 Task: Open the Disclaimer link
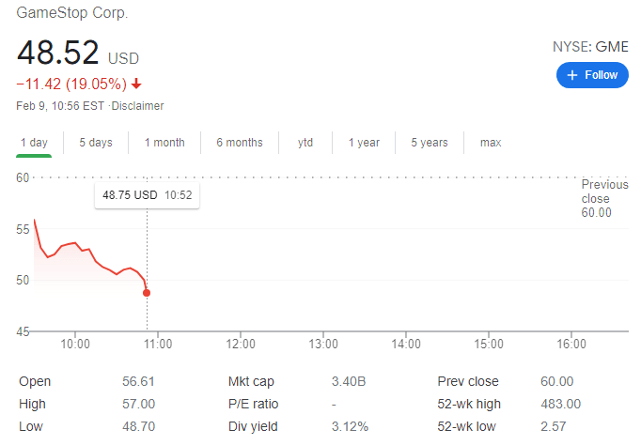[137, 106]
